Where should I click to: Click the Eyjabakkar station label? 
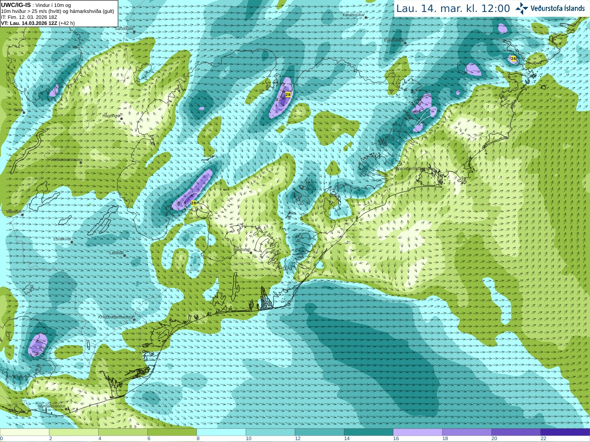pyautogui.click(x=394, y=40)
